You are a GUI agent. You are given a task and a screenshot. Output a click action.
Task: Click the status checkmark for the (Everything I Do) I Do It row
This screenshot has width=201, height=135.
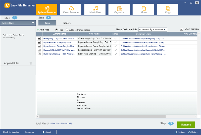point(116,38)
